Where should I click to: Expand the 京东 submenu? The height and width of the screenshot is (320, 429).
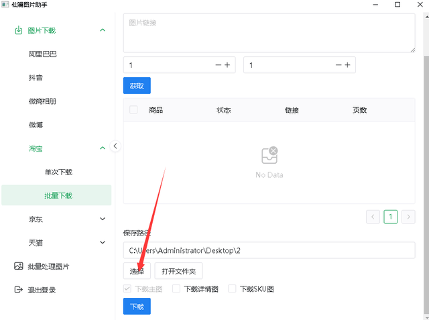(103, 219)
